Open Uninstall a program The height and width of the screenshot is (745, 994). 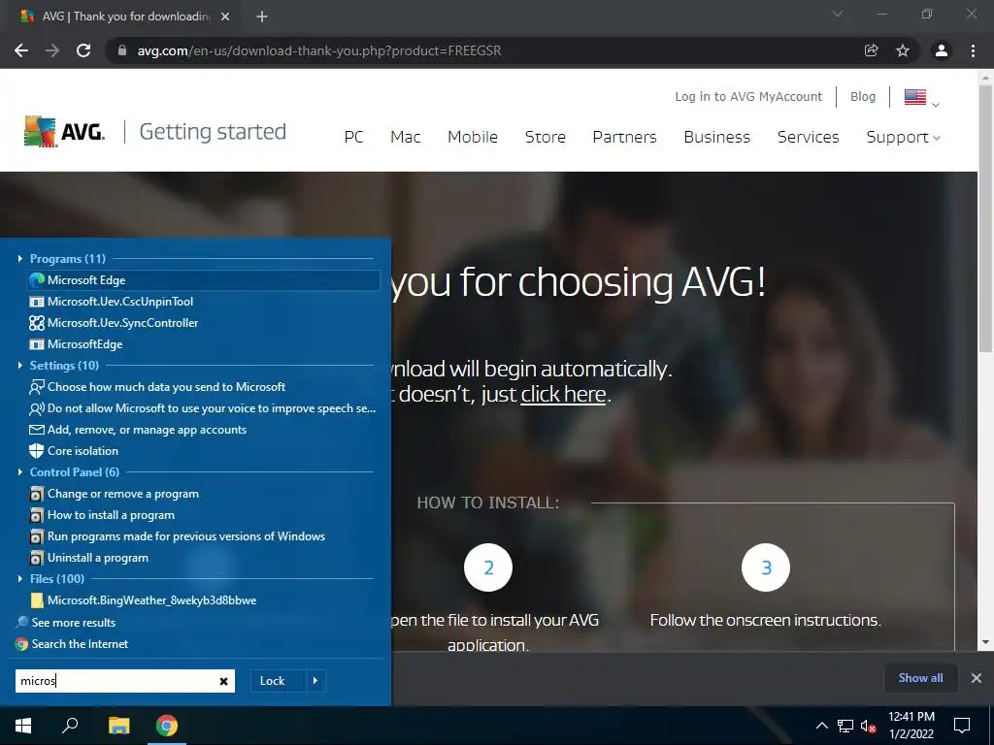point(88,558)
